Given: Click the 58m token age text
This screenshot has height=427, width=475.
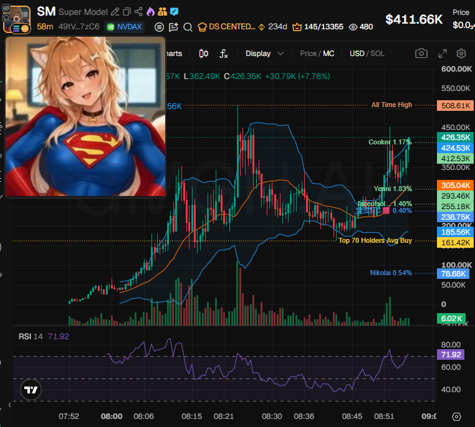Looking at the screenshot, I should [x=45, y=27].
